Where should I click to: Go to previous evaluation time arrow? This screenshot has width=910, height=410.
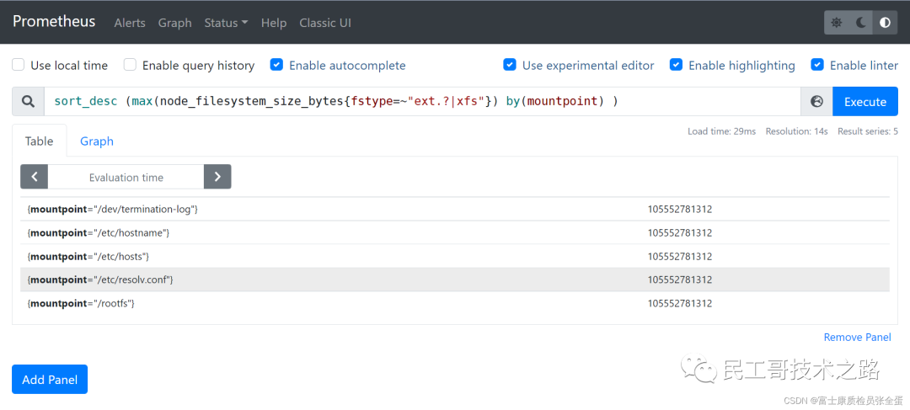tap(35, 177)
